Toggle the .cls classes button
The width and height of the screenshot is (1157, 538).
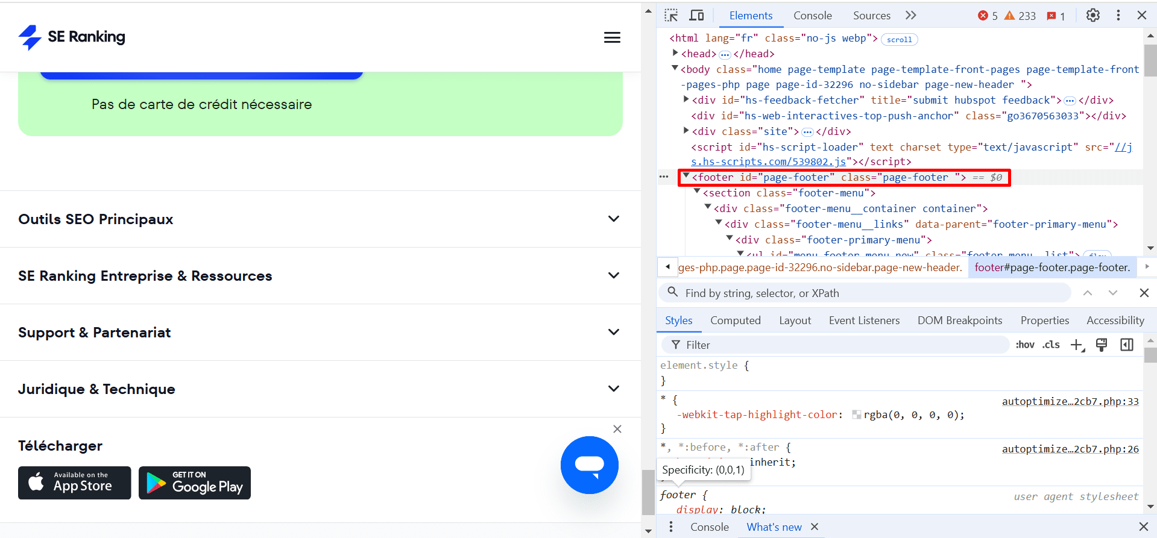tap(1051, 345)
